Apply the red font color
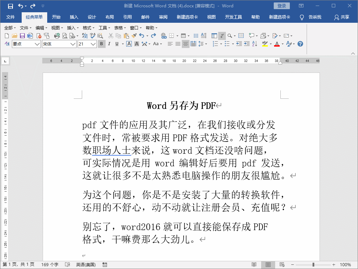The width and height of the screenshot is (358, 269). [277, 44]
